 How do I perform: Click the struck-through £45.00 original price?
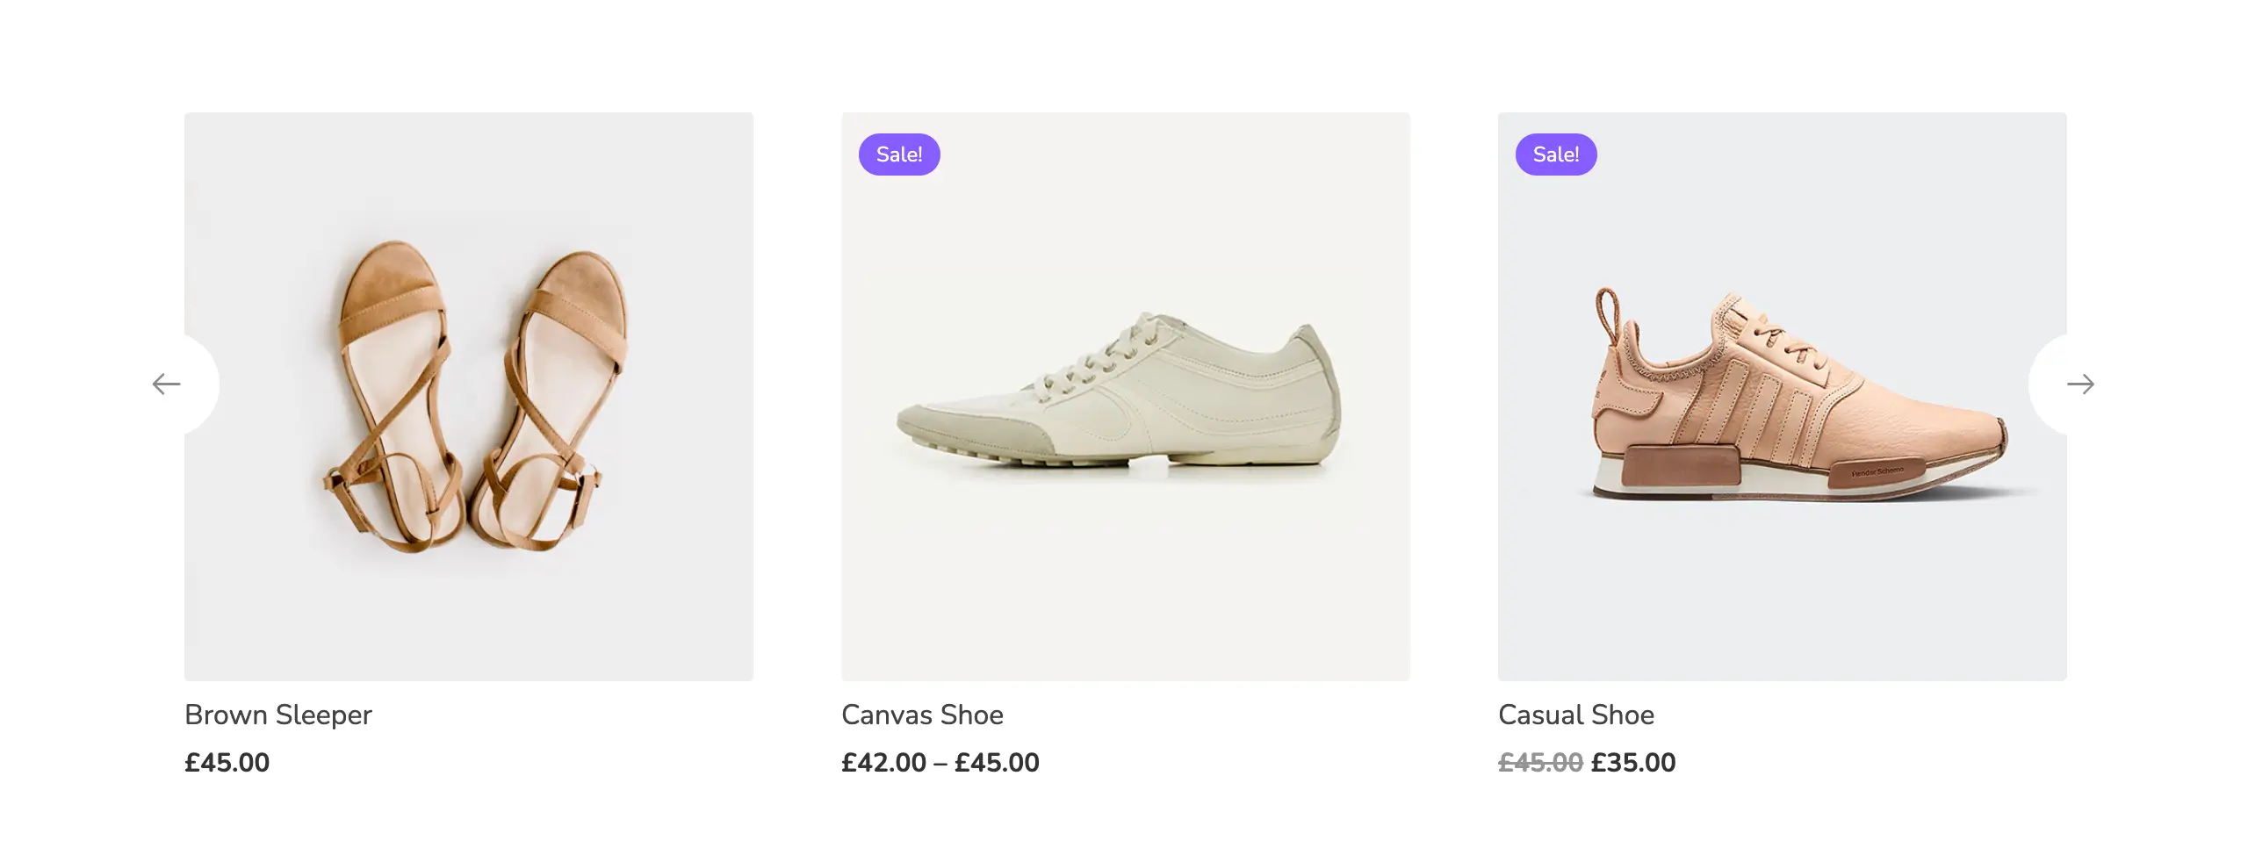click(x=1540, y=763)
